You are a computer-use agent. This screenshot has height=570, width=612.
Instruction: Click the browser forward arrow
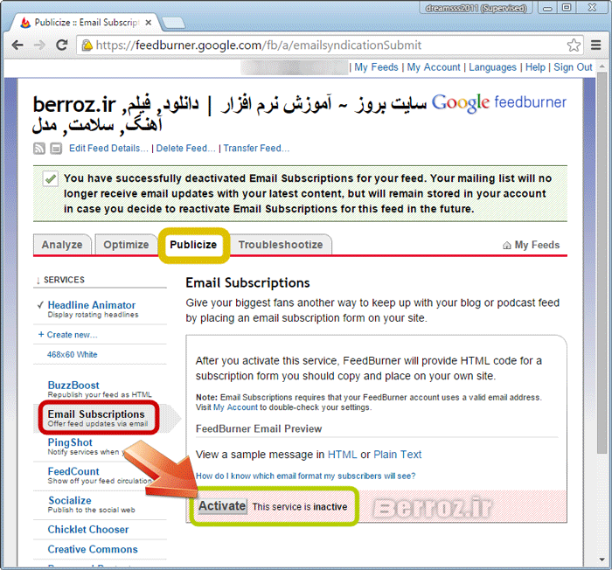click(39, 45)
